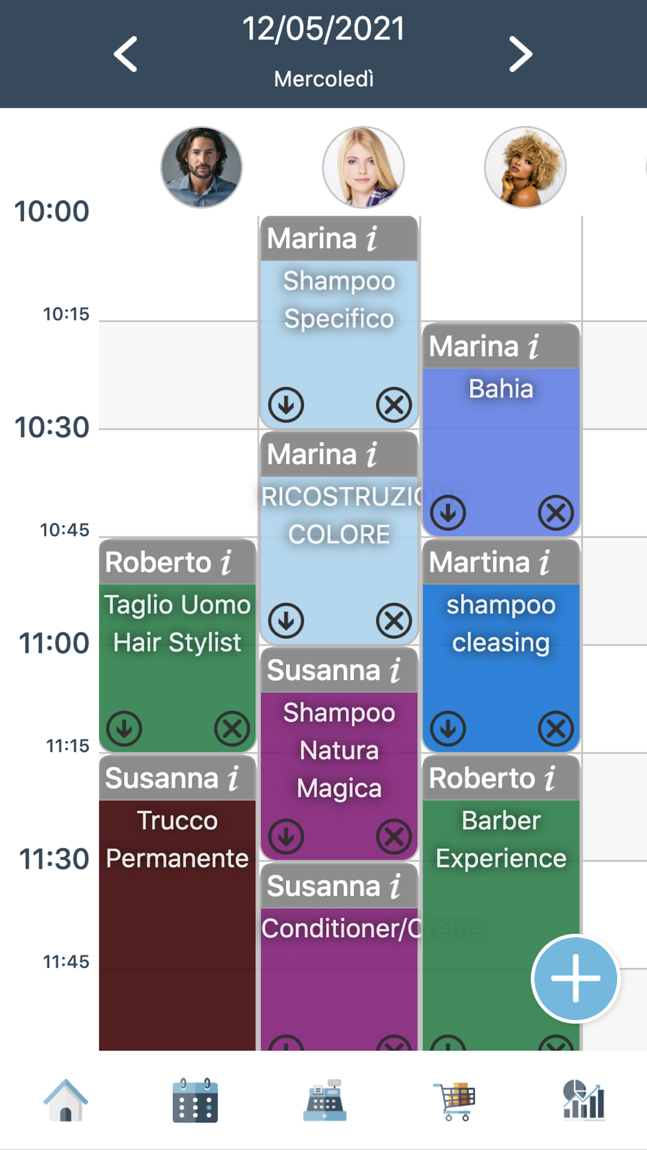Open the statistics chart icon

584,1100
